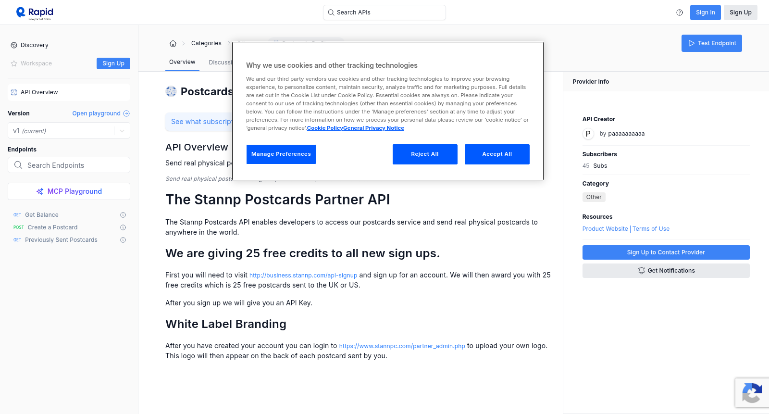Click info icon for Previously Sent Postcards
Viewport: 769px width, 414px height.
click(x=123, y=240)
